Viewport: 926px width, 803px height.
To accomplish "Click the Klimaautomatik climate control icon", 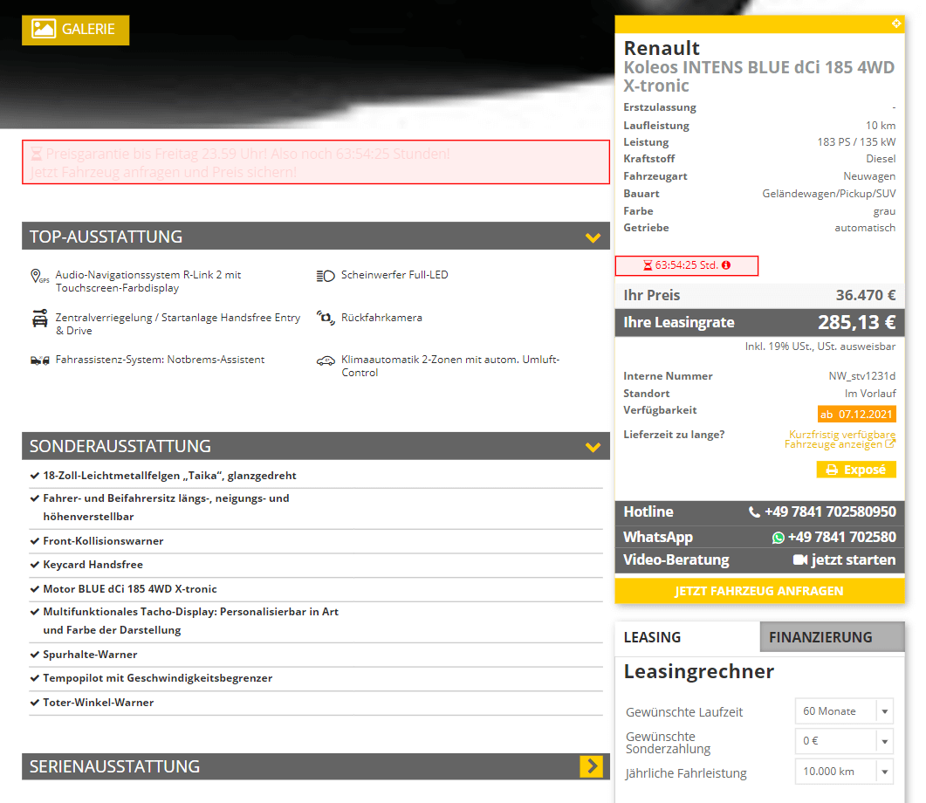I will coord(326,360).
